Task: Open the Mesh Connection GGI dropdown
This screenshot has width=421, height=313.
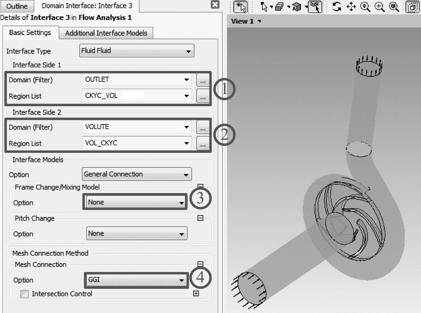Action: coord(137,280)
